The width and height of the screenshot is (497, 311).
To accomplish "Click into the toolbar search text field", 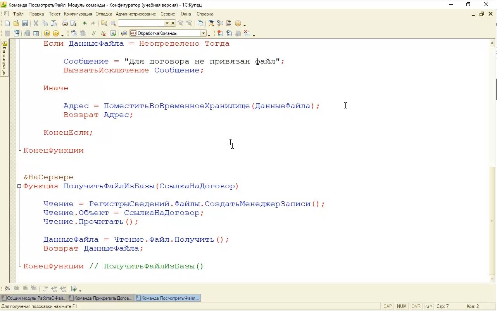I will point(141,24).
